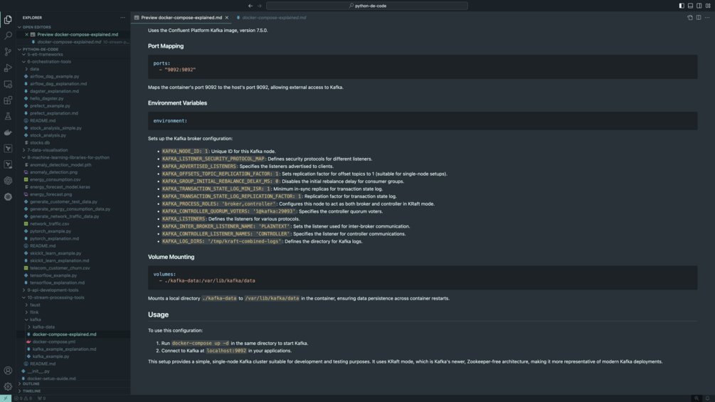
Task: Open Run and Debug view
Action: 8,68
